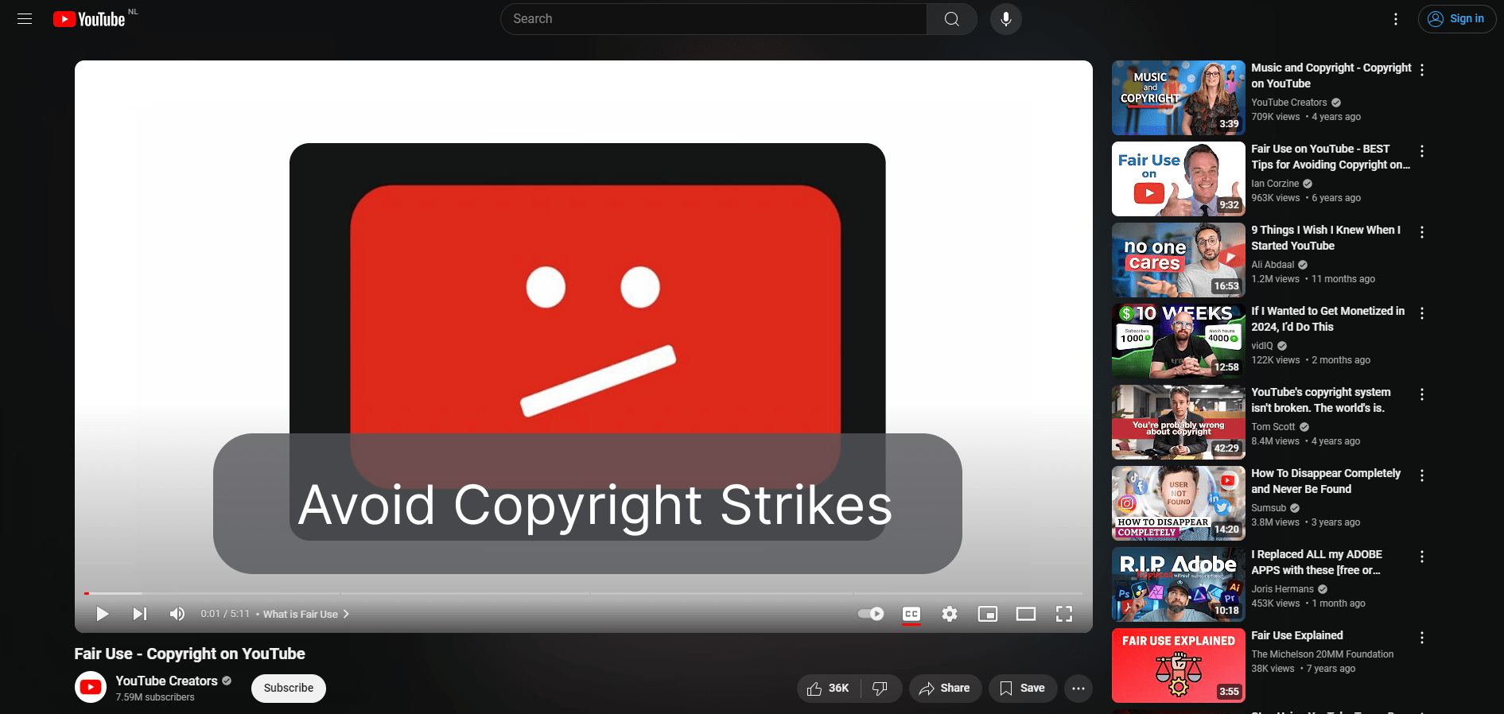Open the YouTube Creators channel name link
Screen dimensions: 1504x714
click(166, 681)
